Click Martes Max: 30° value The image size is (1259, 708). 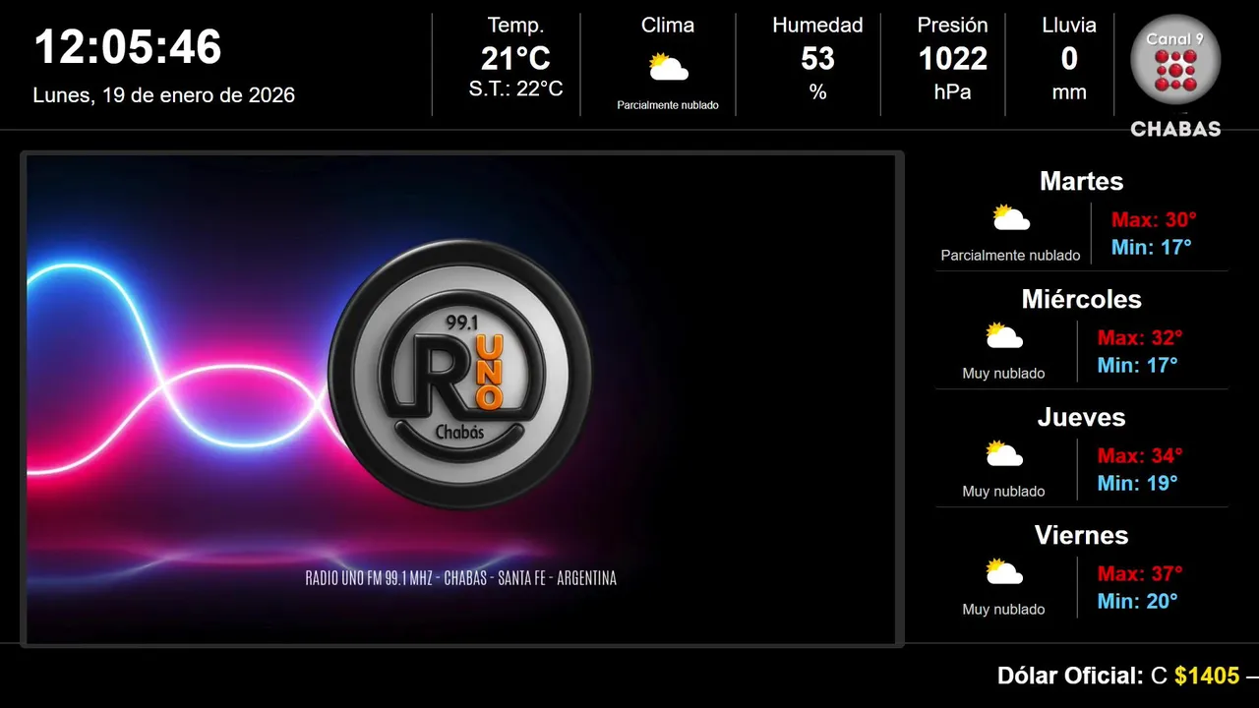click(x=1154, y=220)
